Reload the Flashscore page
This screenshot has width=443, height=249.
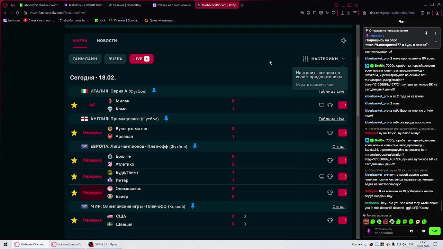coord(18,13)
